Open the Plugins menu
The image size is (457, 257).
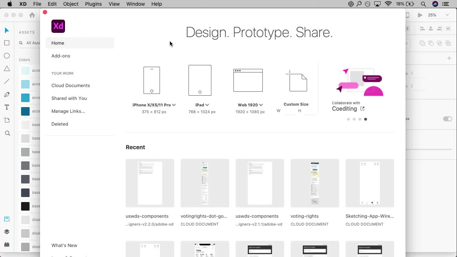(x=93, y=4)
